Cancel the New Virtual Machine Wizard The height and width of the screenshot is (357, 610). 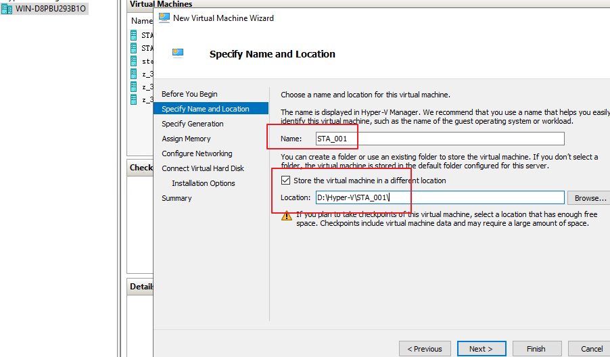pyautogui.click(x=591, y=349)
